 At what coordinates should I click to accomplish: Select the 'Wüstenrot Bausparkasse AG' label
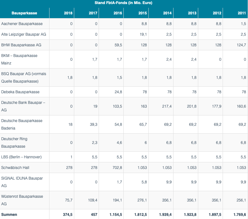click(22, 200)
